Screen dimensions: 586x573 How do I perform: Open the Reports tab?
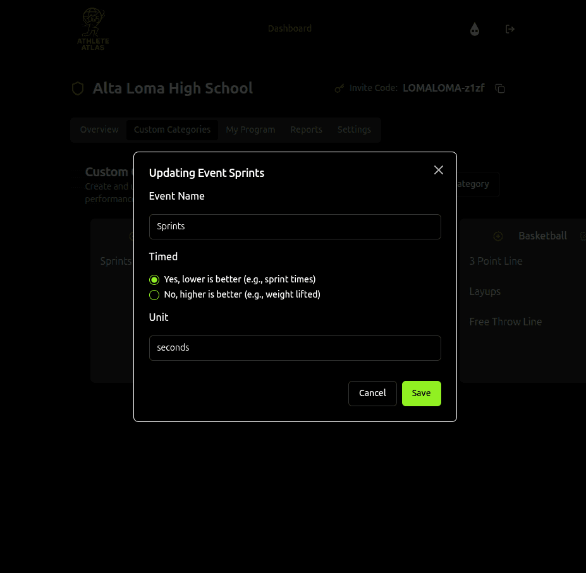(x=306, y=130)
